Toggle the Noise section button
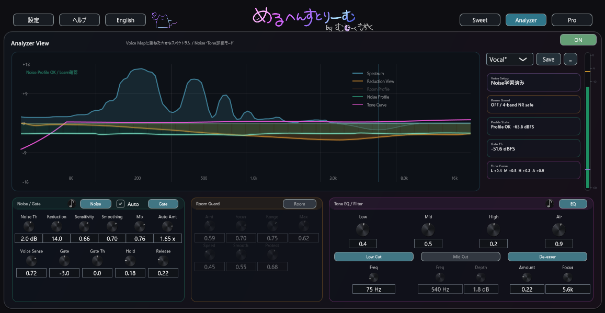 coord(96,203)
